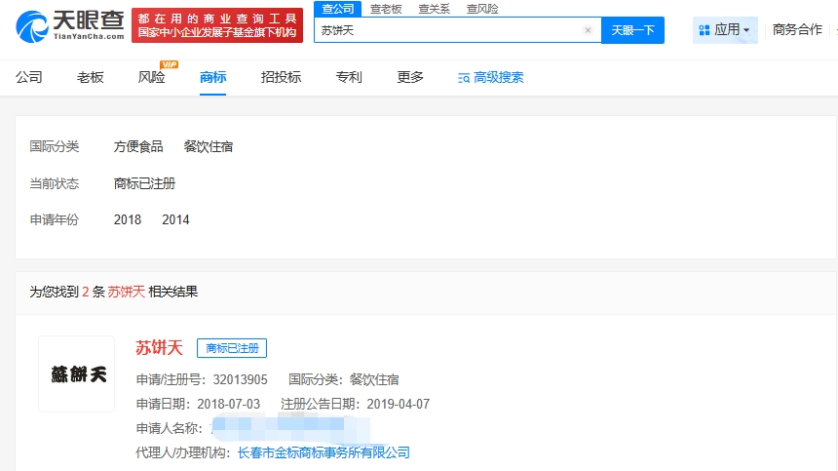The width and height of the screenshot is (838, 471).
Task: Go to the 招投标 tab
Action: click(x=281, y=77)
